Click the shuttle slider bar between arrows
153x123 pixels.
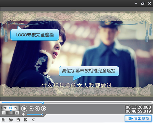pos(10,113)
